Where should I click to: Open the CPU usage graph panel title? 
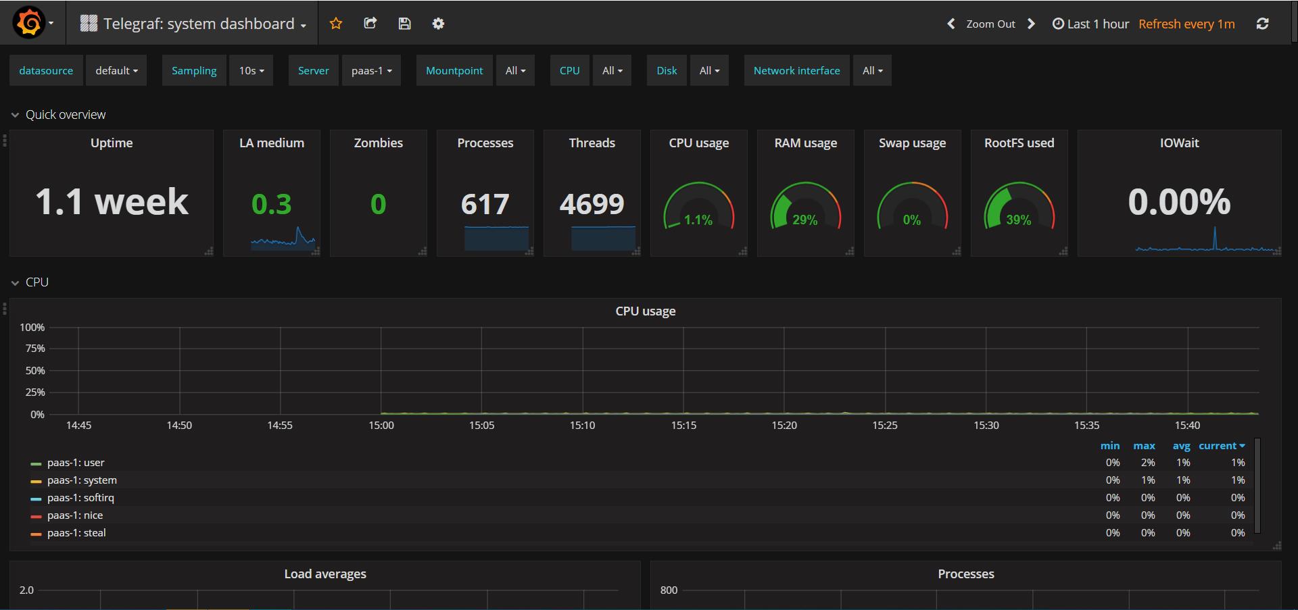(646, 311)
